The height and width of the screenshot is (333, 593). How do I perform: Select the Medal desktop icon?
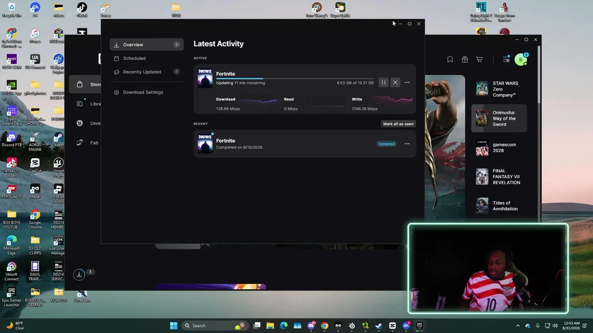(x=35, y=191)
